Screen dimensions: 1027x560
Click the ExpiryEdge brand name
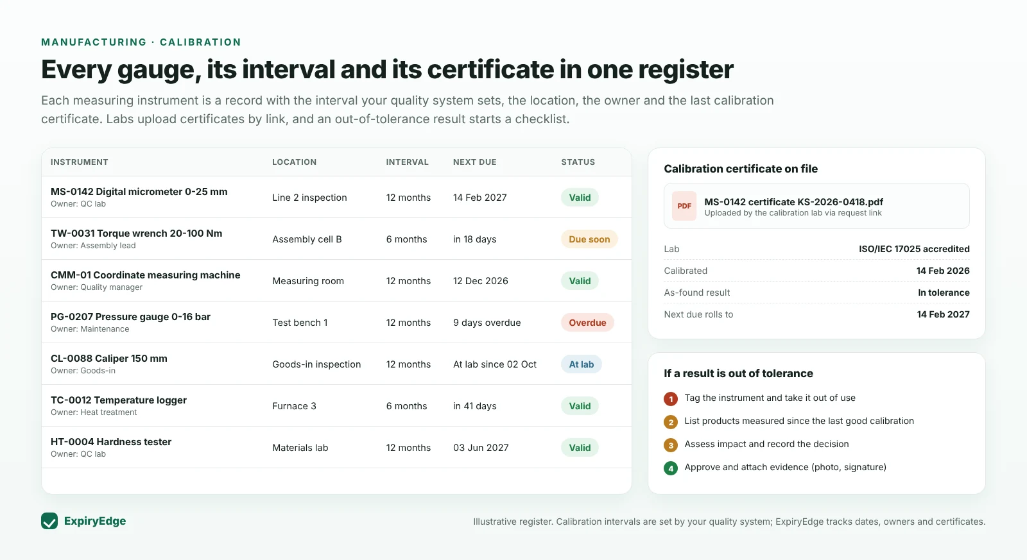pos(95,521)
